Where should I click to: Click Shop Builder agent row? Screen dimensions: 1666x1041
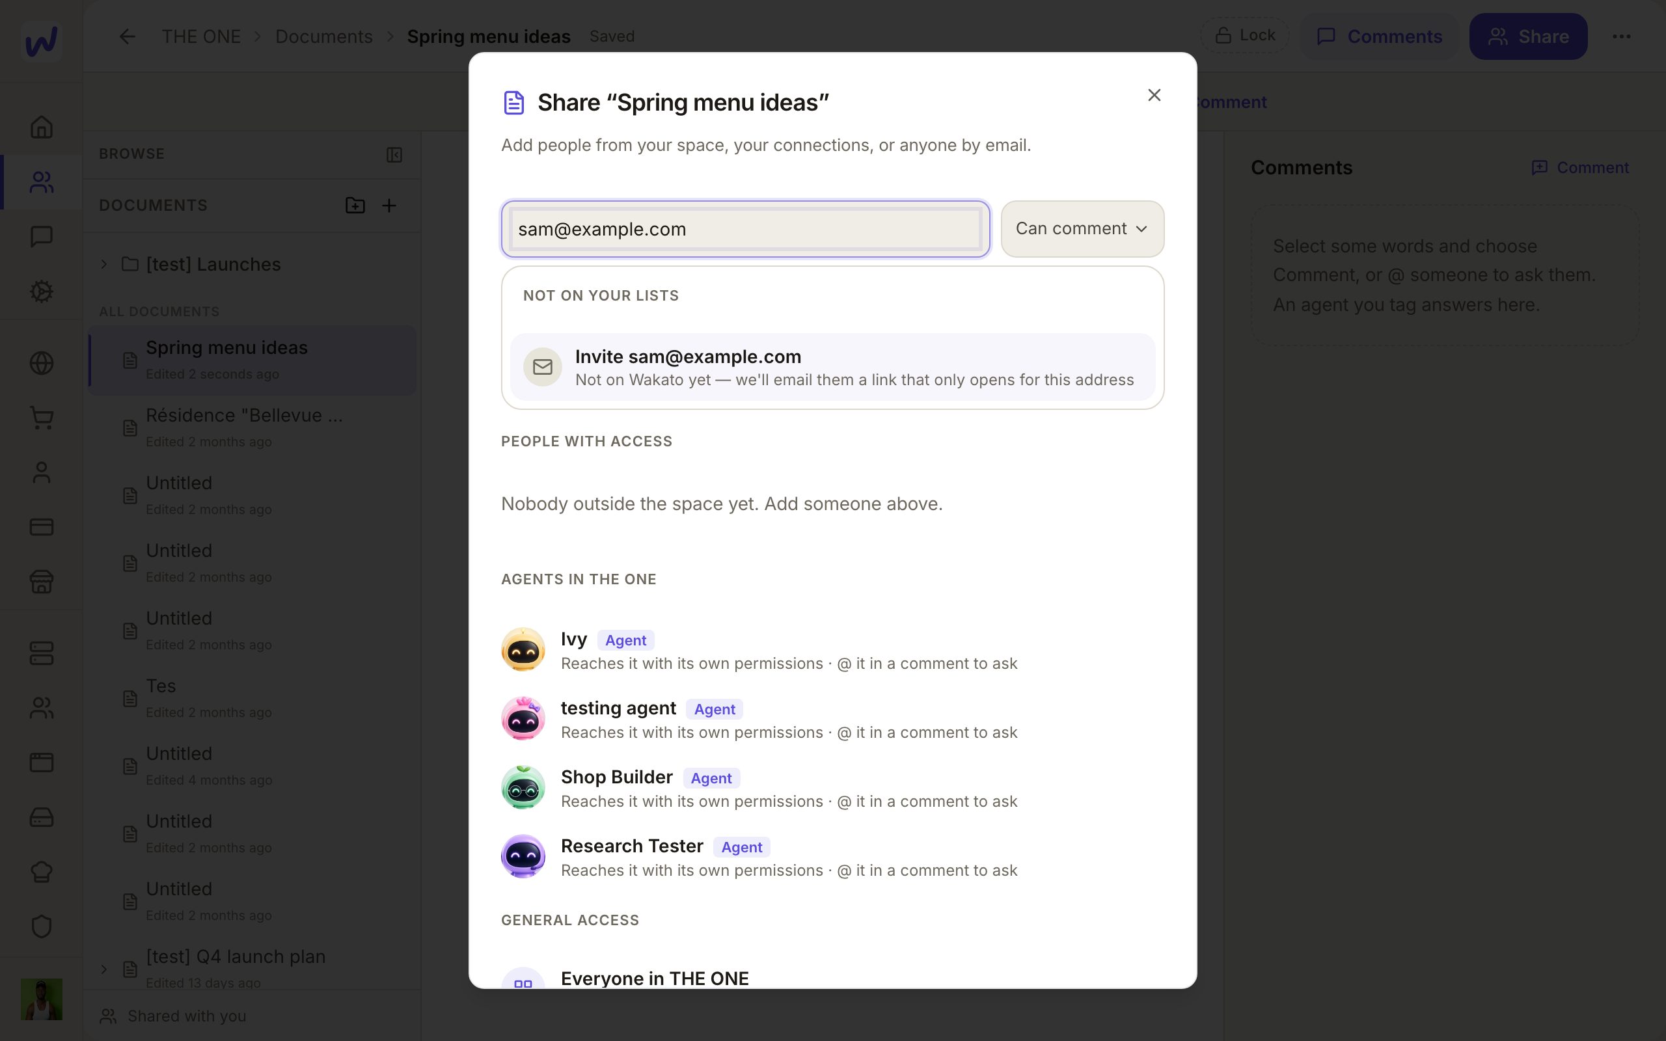click(832, 788)
